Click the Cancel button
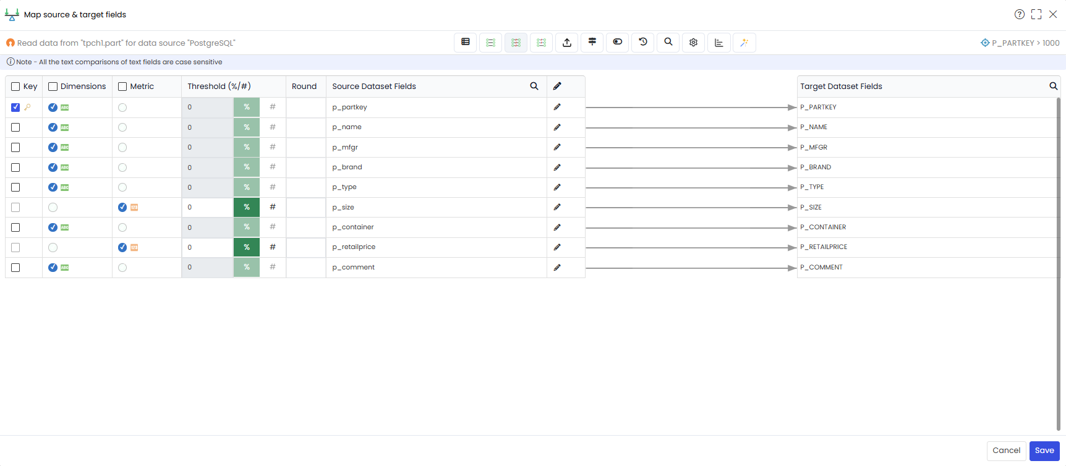 (x=1007, y=451)
